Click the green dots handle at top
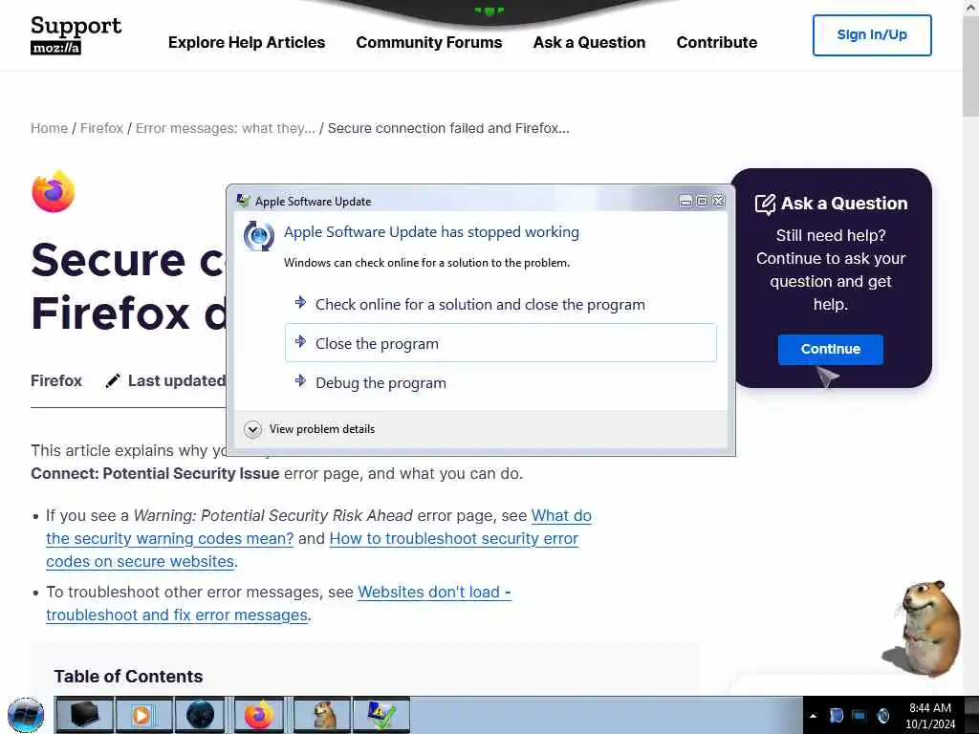 [x=489, y=11]
